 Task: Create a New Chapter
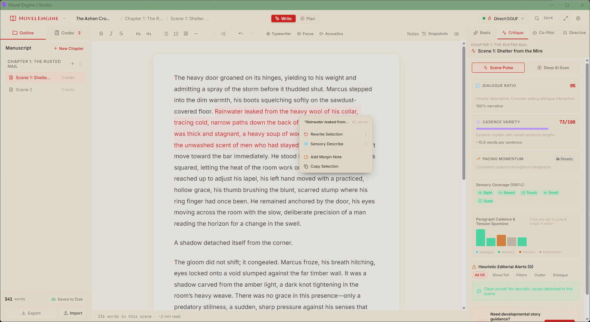[x=69, y=48]
